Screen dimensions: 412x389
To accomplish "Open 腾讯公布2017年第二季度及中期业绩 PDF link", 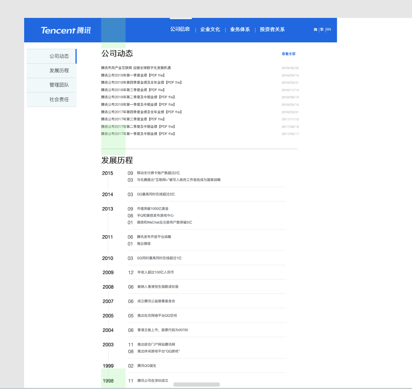I will [x=138, y=127].
